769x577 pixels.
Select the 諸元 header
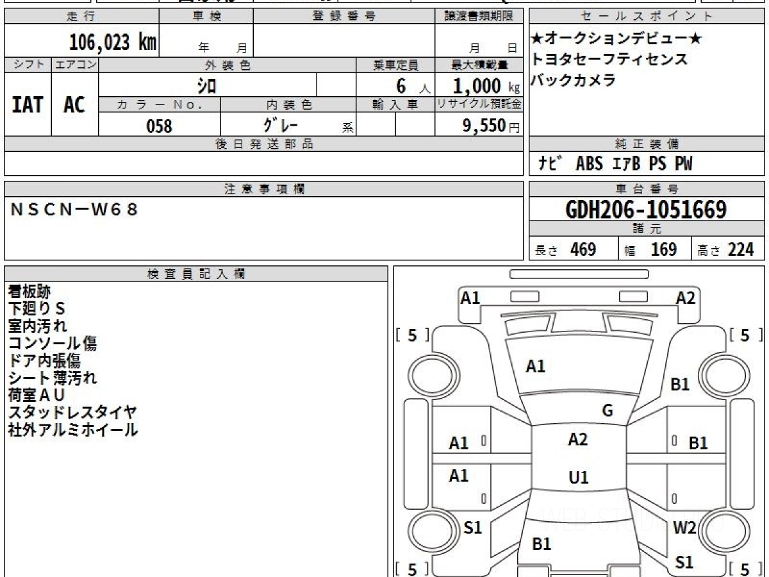pyautogui.click(x=647, y=229)
